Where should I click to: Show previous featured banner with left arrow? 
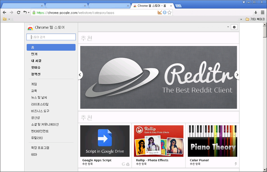pos(80,75)
